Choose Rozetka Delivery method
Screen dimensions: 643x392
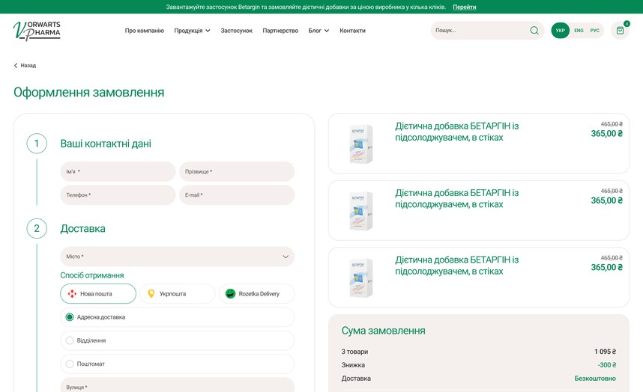click(x=257, y=294)
